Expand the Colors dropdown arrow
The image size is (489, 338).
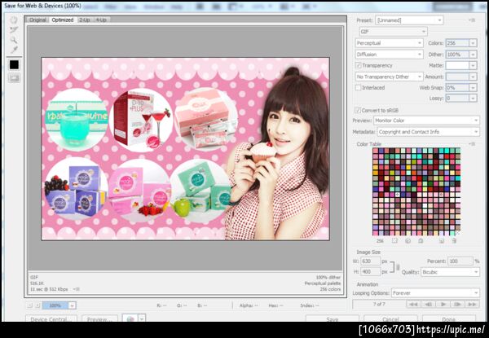click(473, 43)
